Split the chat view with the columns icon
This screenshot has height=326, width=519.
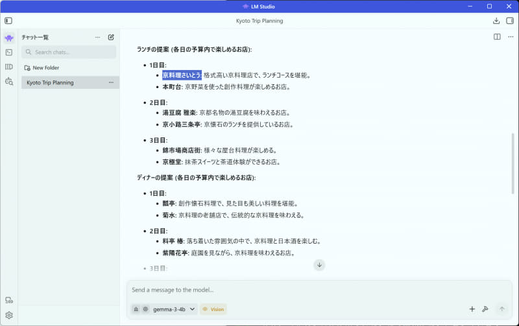(497, 37)
